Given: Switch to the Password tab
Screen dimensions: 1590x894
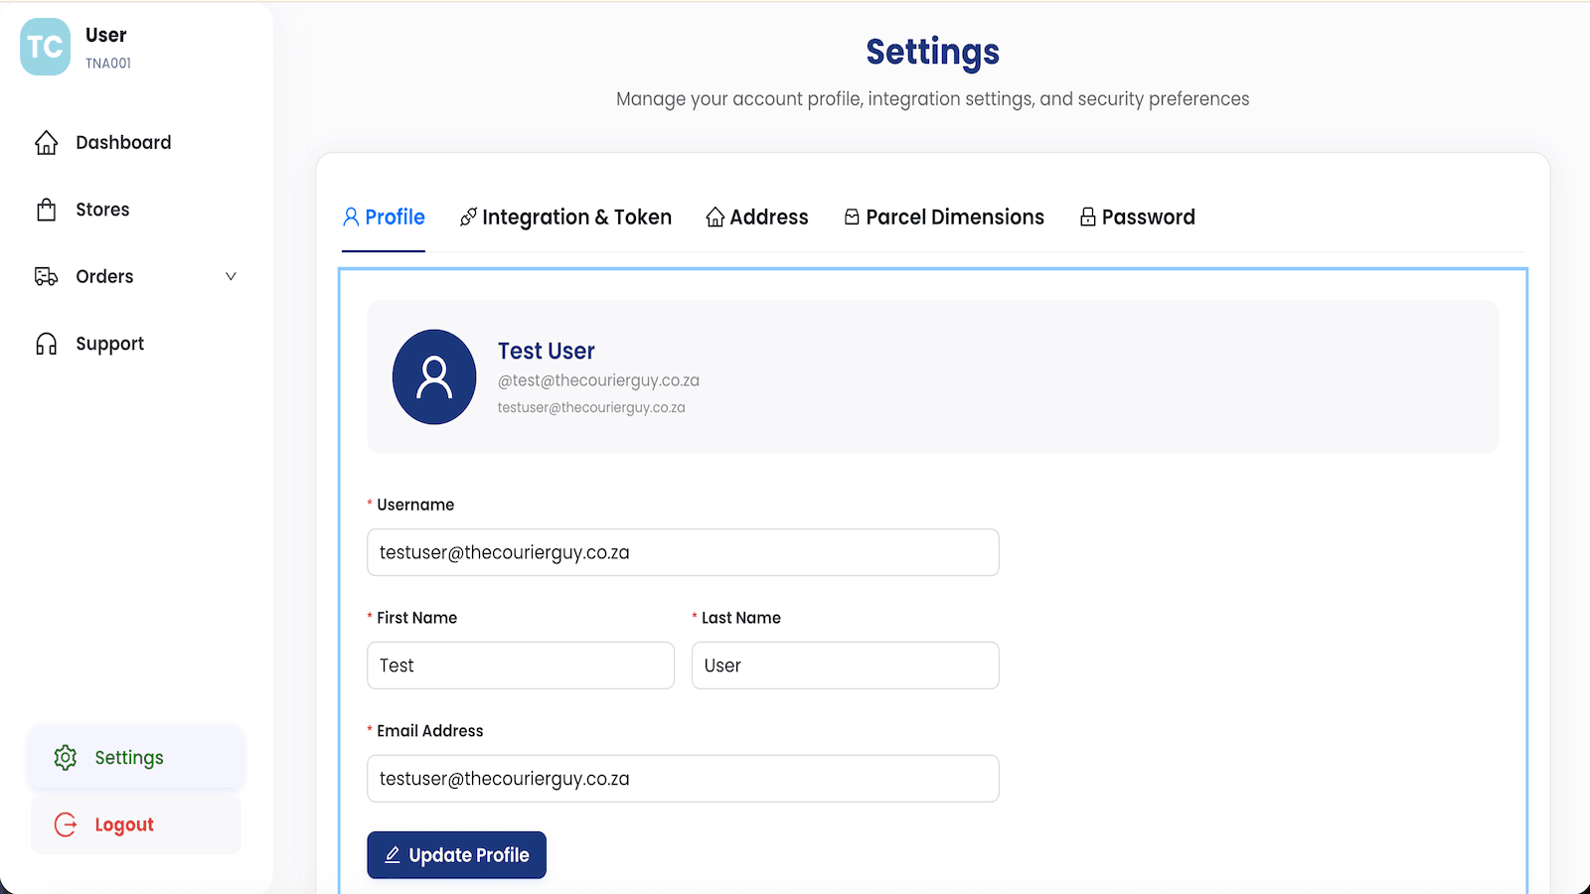Looking at the screenshot, I should pos(1138,217).
